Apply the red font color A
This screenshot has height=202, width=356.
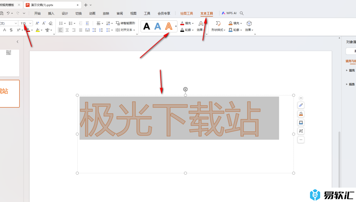28,30
